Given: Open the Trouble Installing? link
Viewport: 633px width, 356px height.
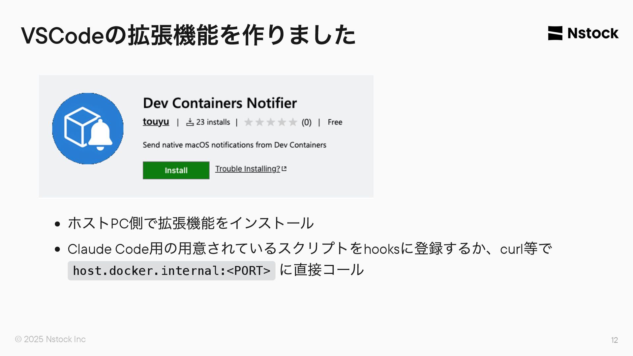Looking at the screenshot, I should click(248, 169).
